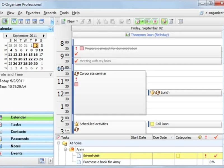The image size is (224, 168).
Task: Click completed checkmark under Prepare a project
Action: point(76,54)
